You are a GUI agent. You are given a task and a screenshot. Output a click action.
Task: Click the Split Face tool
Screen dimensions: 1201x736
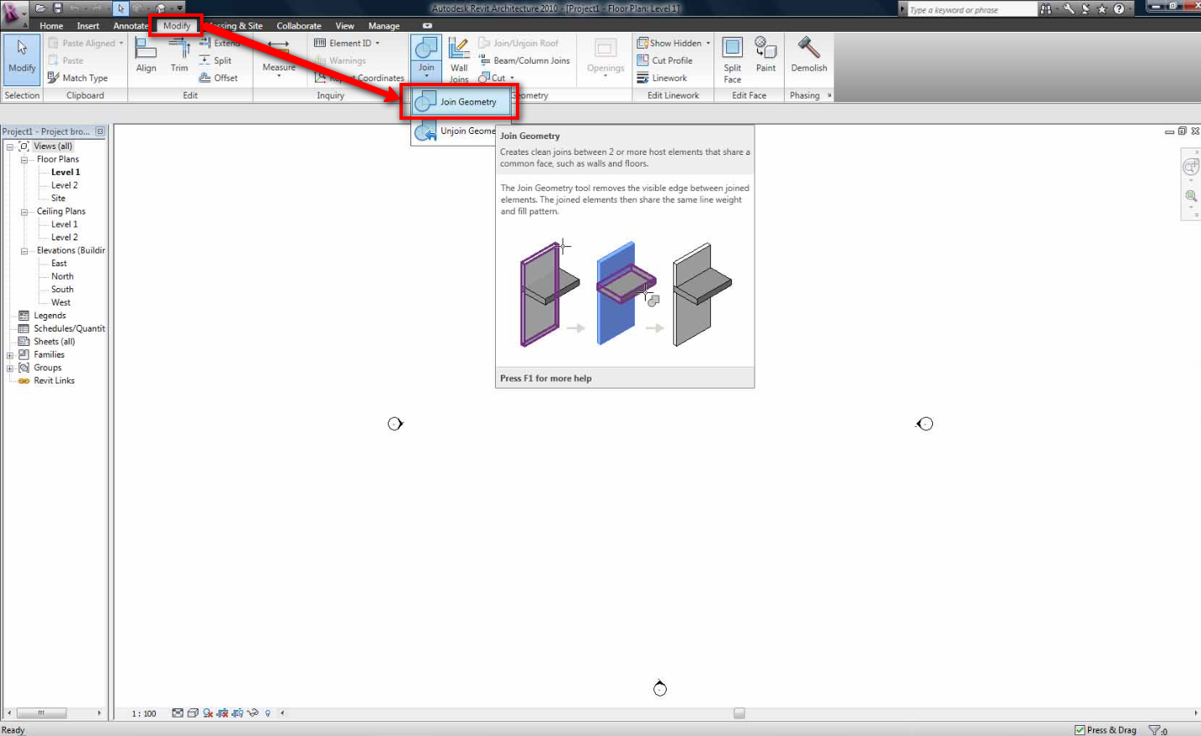(x=733, y=60)
